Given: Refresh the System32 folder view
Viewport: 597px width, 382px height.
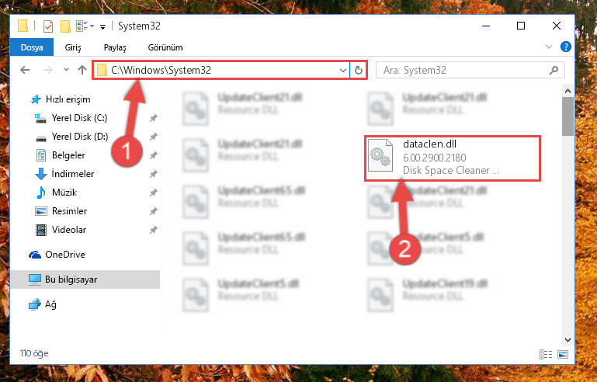Looking at the screenshot, I should [358, 70].
